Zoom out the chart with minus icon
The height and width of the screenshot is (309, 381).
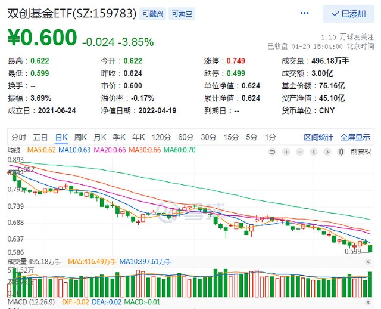pyautogui.click(x=300, y=152)
